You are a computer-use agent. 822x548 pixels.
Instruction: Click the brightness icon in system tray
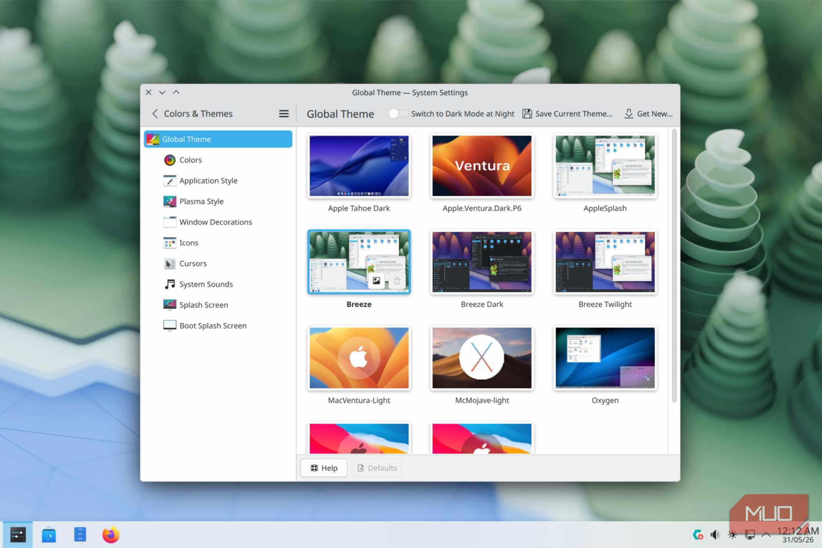click(732, 535)
